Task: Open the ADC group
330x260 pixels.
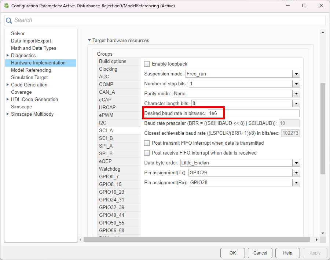Action: (119, 77)
